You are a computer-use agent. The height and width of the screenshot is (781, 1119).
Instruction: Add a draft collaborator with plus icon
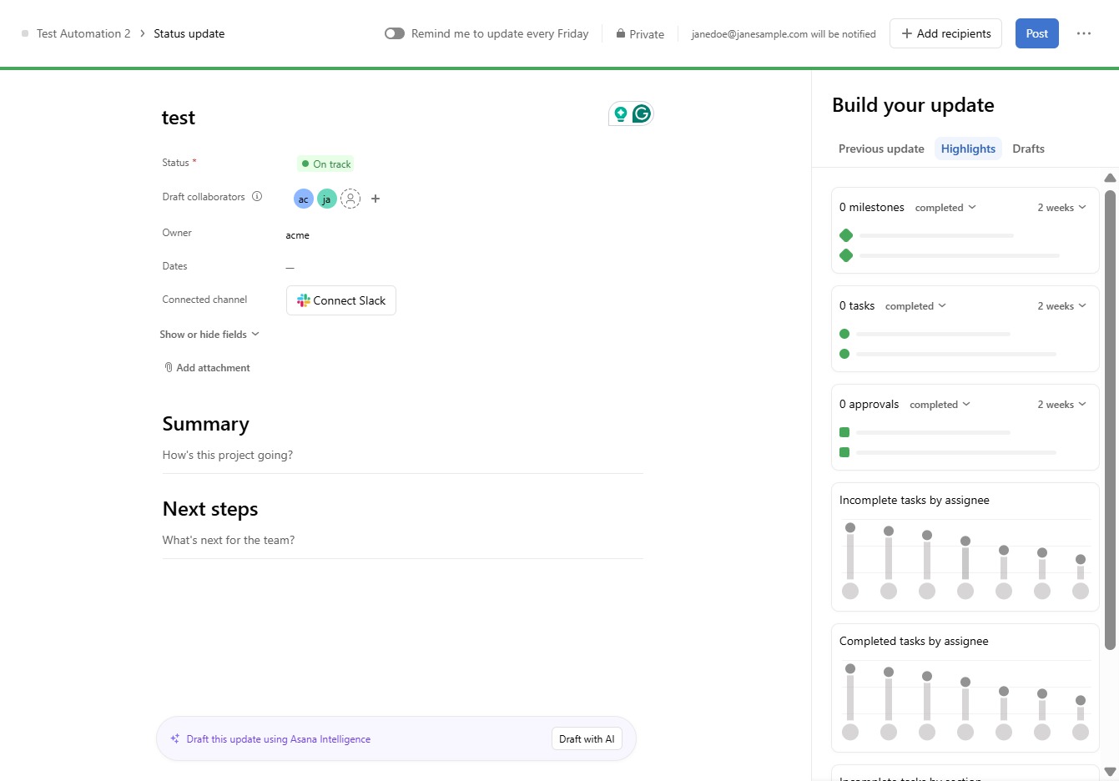376,199
